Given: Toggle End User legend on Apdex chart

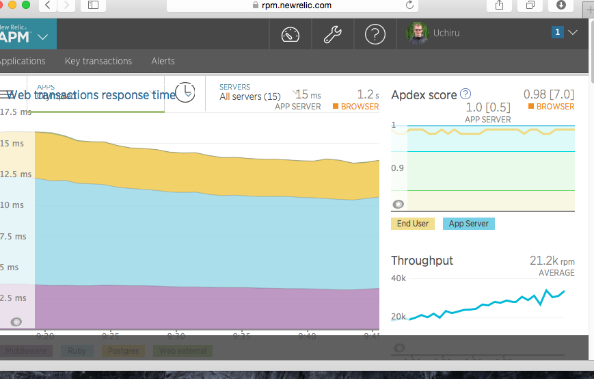Looking at the screenshot, I should pyautogui.click(x=413, y=224).
